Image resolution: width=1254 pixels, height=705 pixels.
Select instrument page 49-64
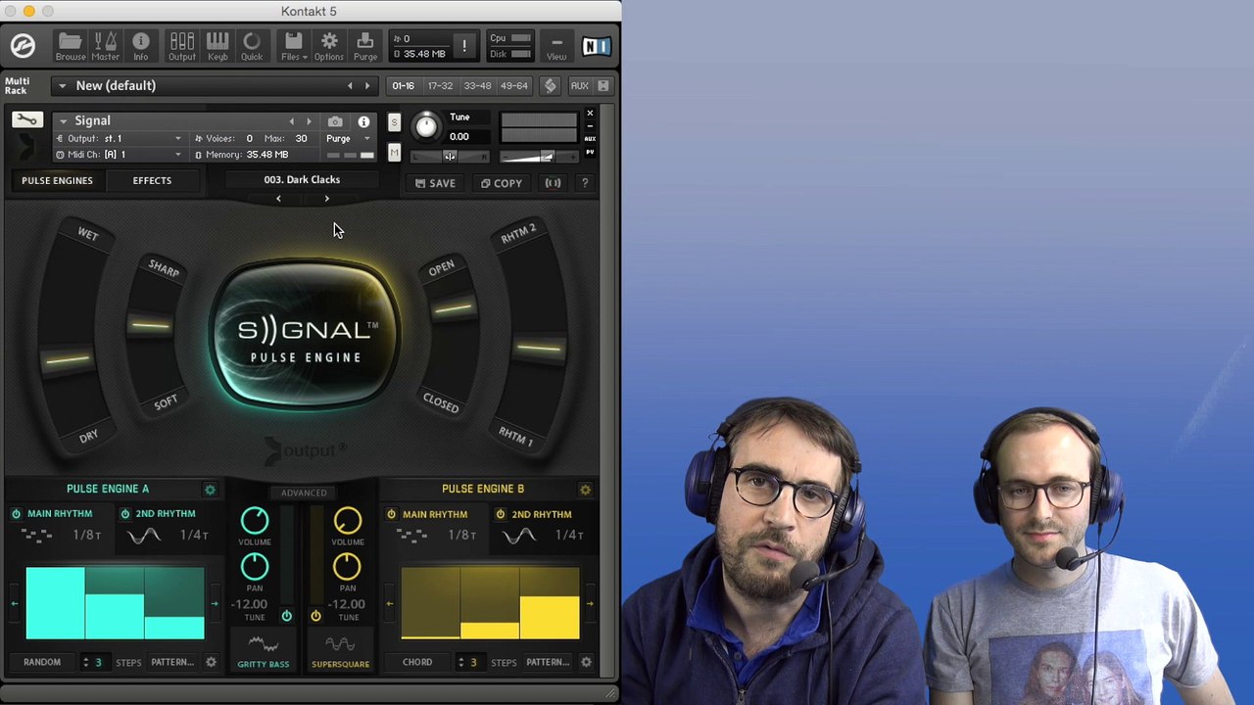click(514, 86)
